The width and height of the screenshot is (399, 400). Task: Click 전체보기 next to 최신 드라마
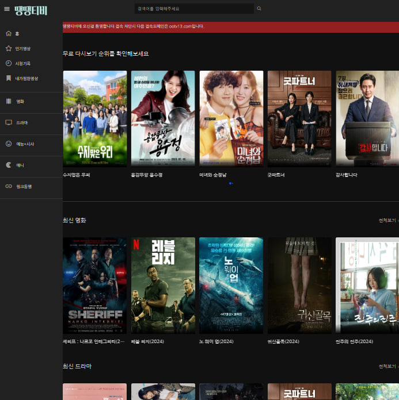pyautogui.click(x=387, y=366)
